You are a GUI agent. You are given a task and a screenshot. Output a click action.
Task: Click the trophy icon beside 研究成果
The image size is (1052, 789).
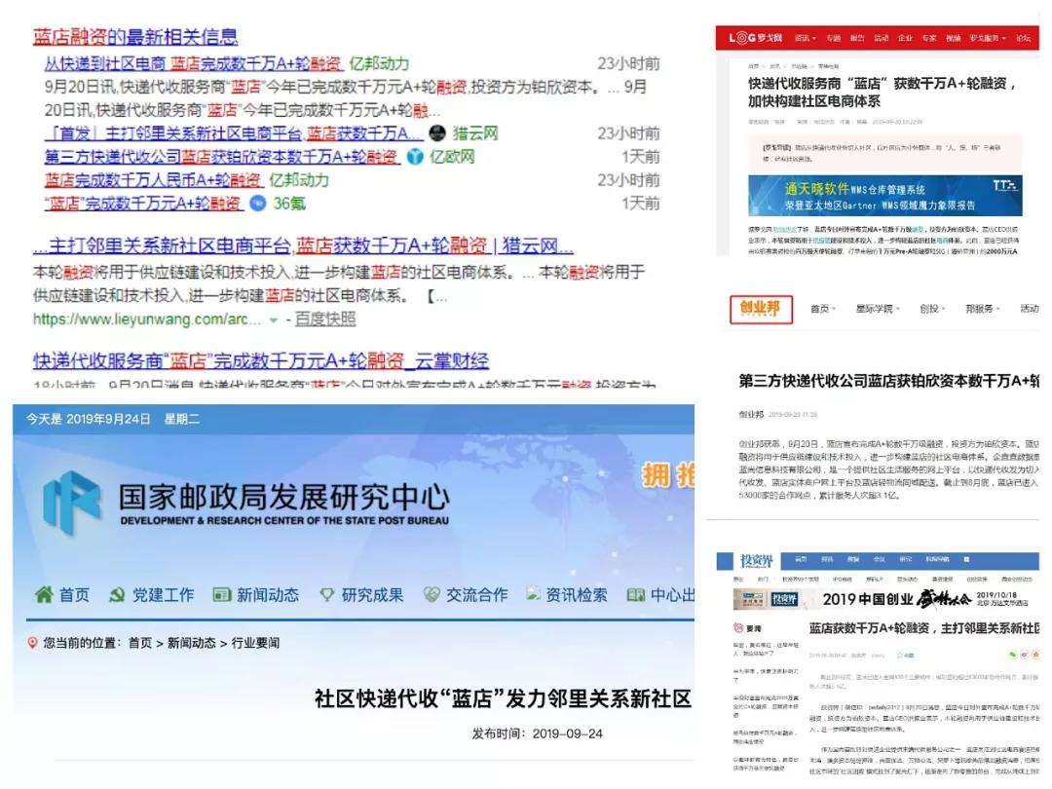point(326,594)
